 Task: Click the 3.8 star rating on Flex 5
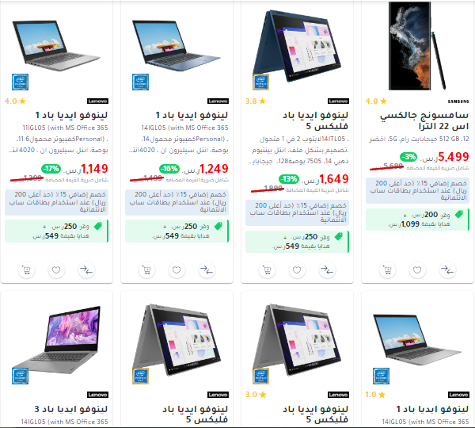coord(256,101)
